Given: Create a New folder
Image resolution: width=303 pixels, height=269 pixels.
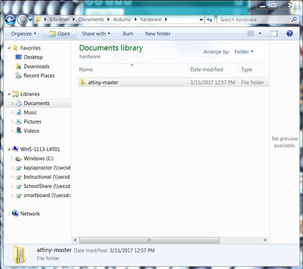Looking at the screenshot, I should [158, 34].
